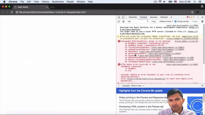Click 'Pretty-printing in the Preview and Response' heading

[x=143, y=97]
